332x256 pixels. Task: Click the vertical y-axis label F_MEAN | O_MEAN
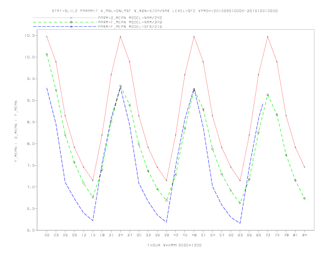point(16,131)
